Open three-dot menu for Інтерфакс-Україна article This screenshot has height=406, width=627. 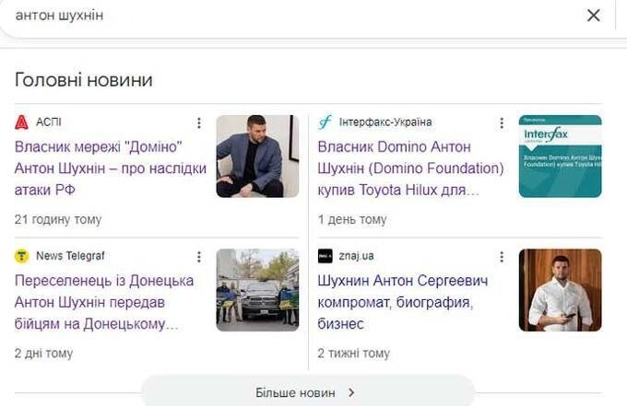(x=502, y=123)
